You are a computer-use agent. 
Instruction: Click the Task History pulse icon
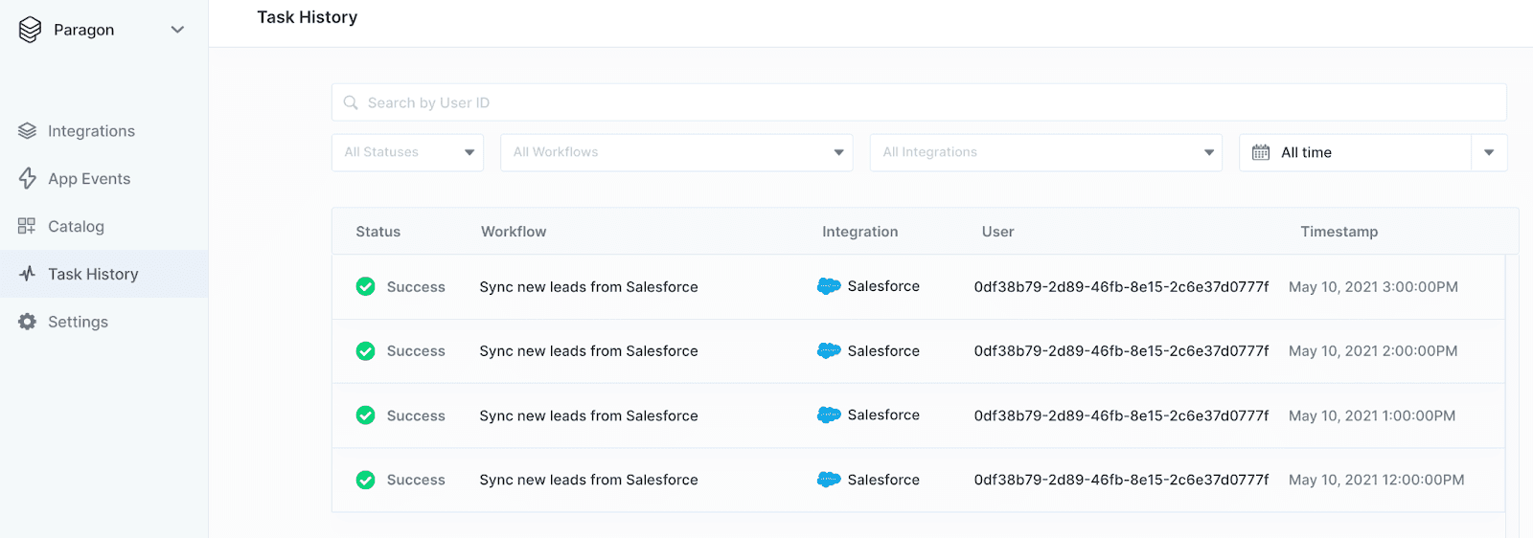(x=27, y=275)
